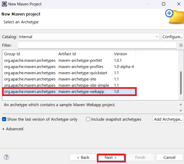This screenshot has height=164, width=184.
Task: Go back with the < Back button
Action: [83, 158]
